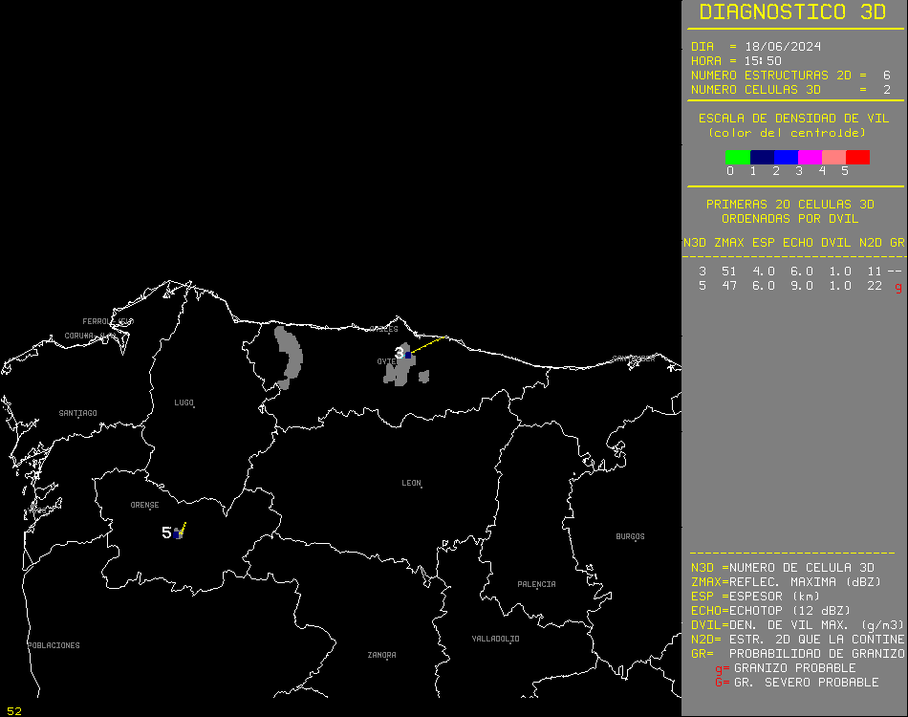This screenshot has width=908, height=717.
Task: Click the LUGO city label on the map
Action: [184, 402]
